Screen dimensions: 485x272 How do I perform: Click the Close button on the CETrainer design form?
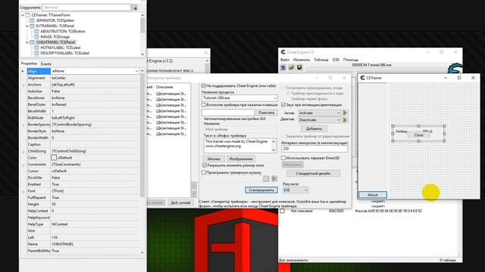[x=418, y=135]
